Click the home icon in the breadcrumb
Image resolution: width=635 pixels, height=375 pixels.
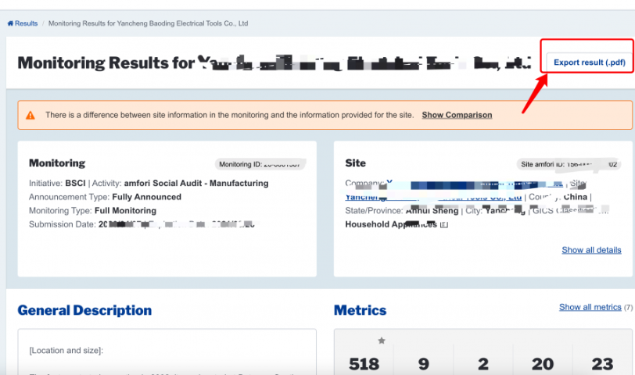(10, 23)
